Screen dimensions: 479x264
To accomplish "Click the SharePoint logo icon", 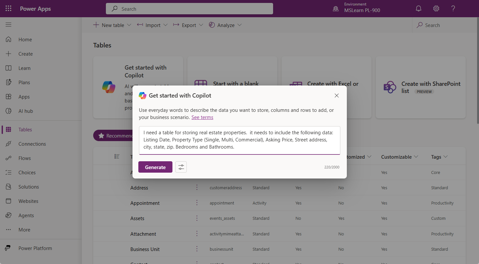I will pos(390,87).
